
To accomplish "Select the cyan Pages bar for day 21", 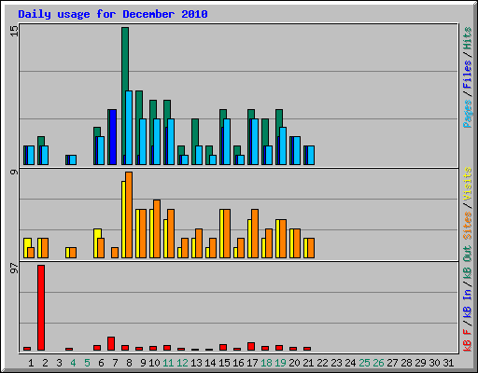I will point(311,155).
